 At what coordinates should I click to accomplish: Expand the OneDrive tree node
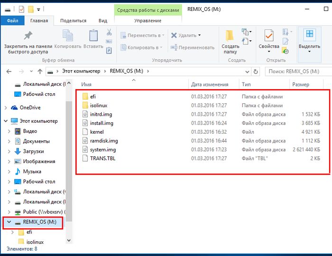(6, 108)
